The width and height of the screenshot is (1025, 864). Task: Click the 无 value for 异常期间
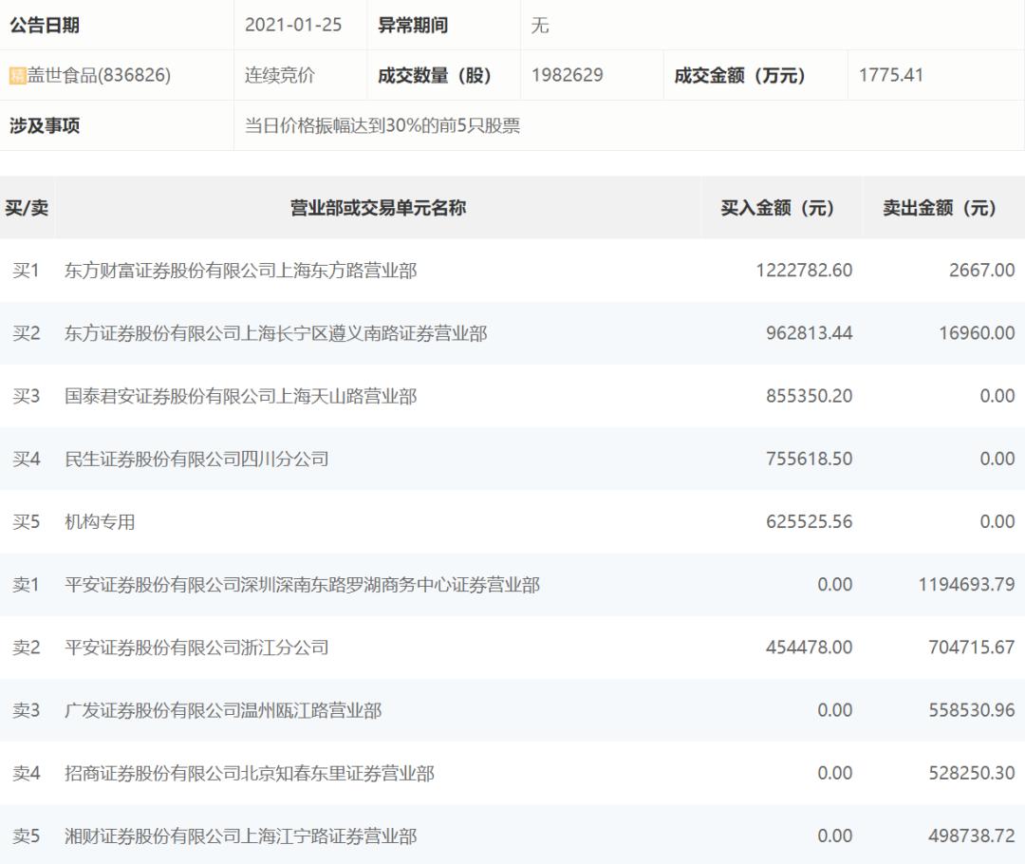(540, 25)
